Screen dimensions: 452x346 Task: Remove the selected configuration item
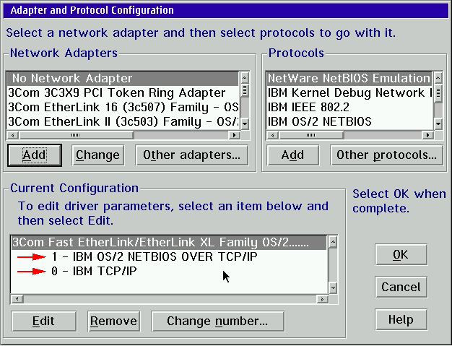click(x=113, y=321)
